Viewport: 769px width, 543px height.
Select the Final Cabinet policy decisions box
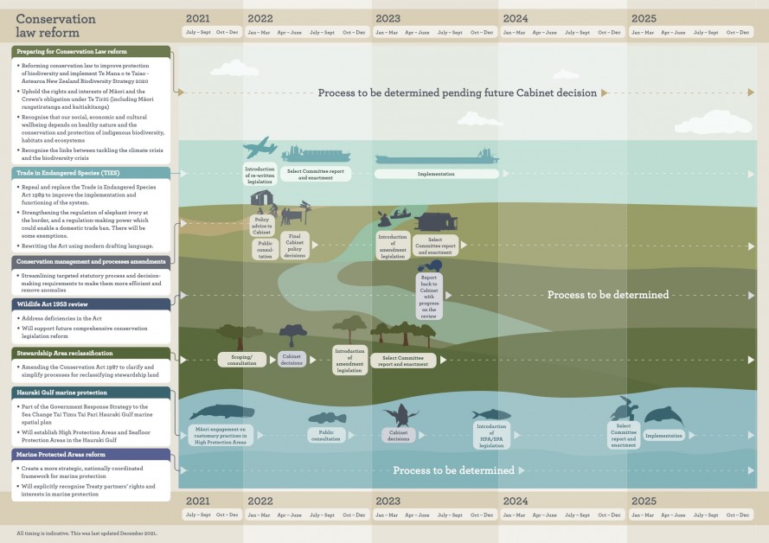(294, 246)
